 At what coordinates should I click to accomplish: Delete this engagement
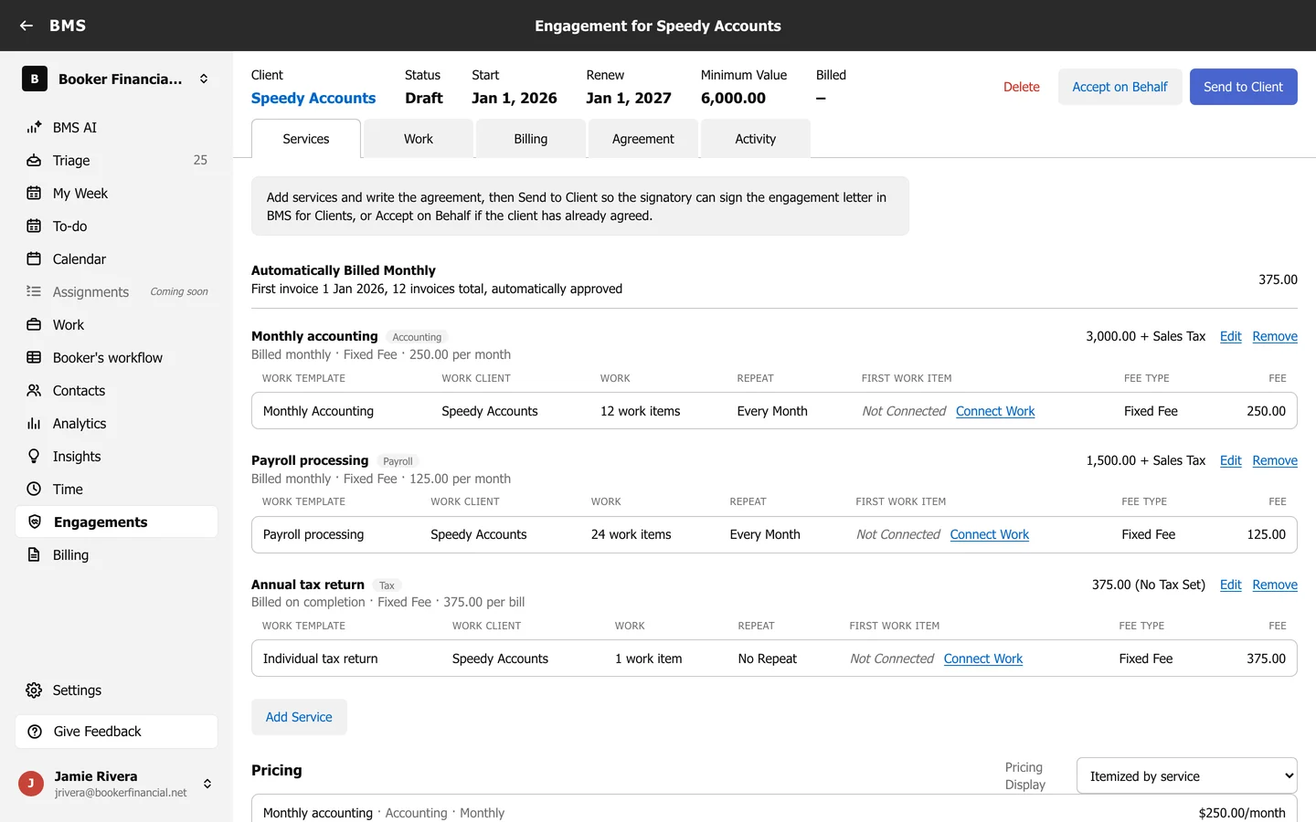tap(1022, 87)
